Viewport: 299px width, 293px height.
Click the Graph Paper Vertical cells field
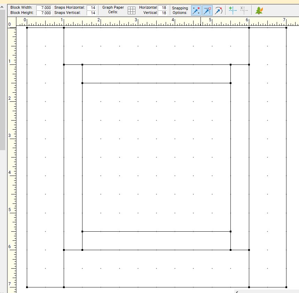(x=162, y=13)
